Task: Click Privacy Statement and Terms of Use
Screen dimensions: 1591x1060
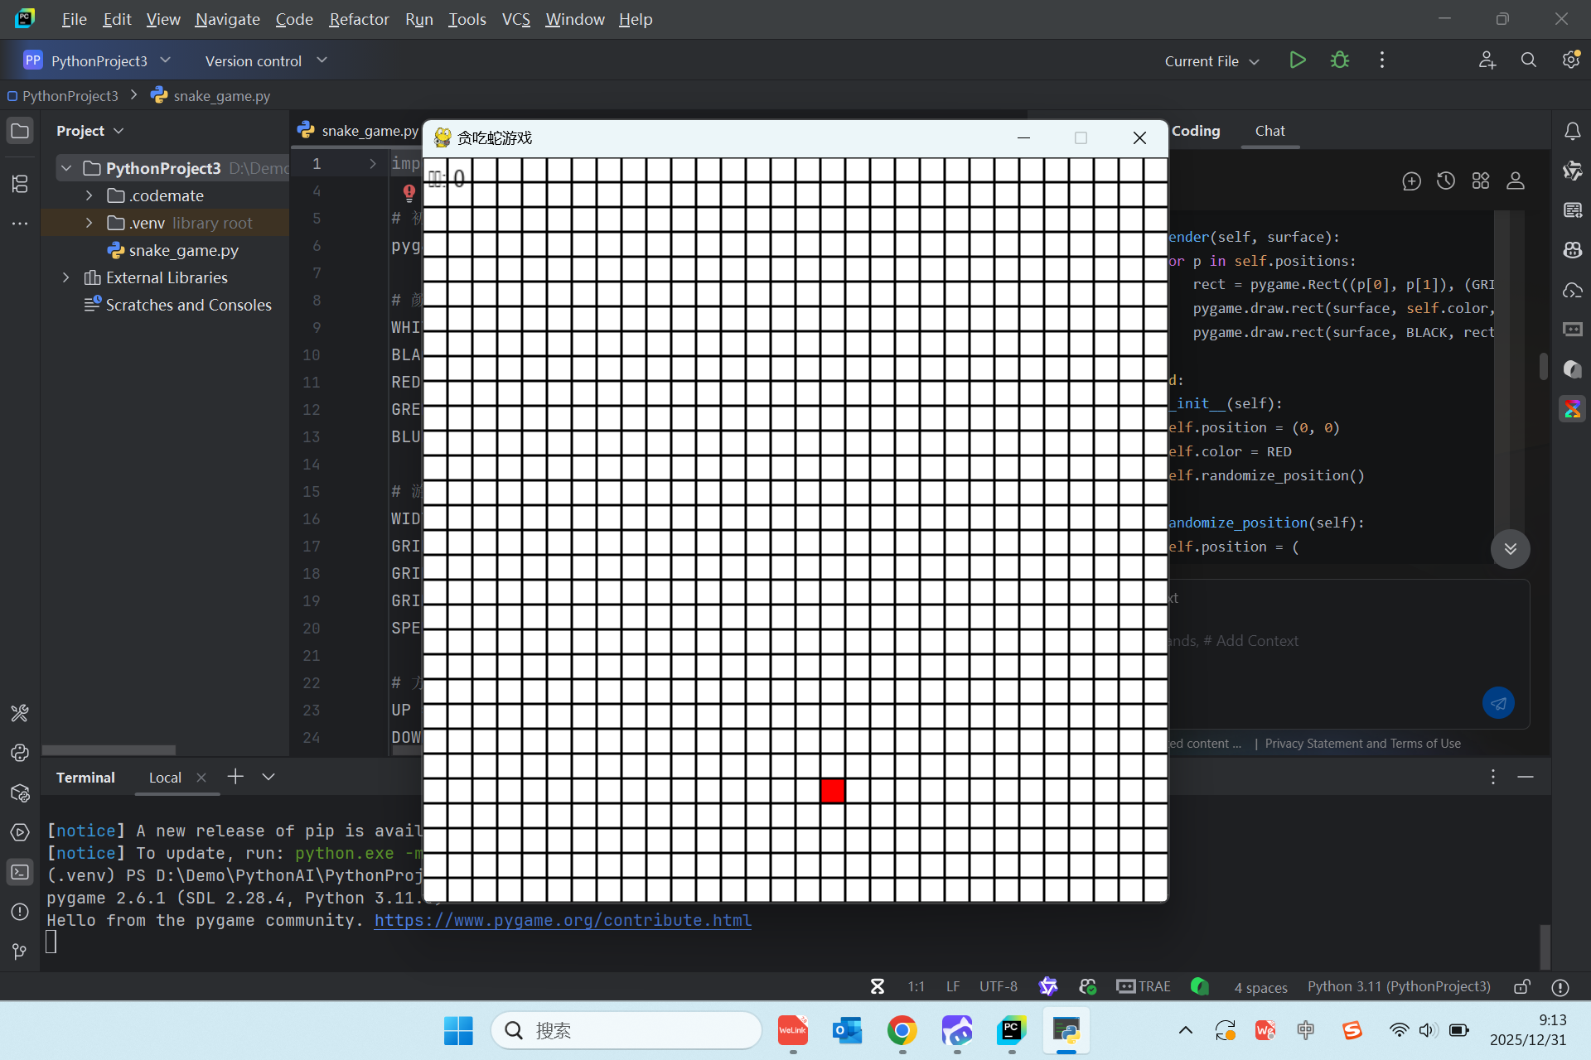Action: (x=1362, y=744)
